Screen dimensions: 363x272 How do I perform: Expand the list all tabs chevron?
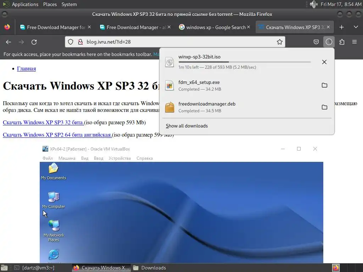pyautogui.click(x=356, y=27)
